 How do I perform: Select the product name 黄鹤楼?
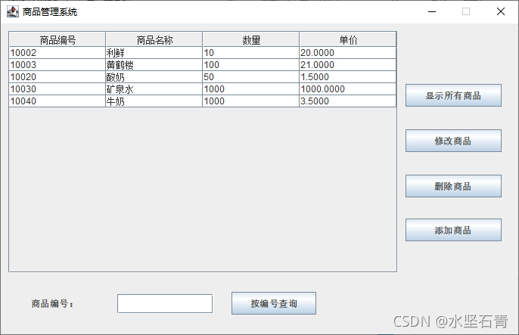coord(154,65)
